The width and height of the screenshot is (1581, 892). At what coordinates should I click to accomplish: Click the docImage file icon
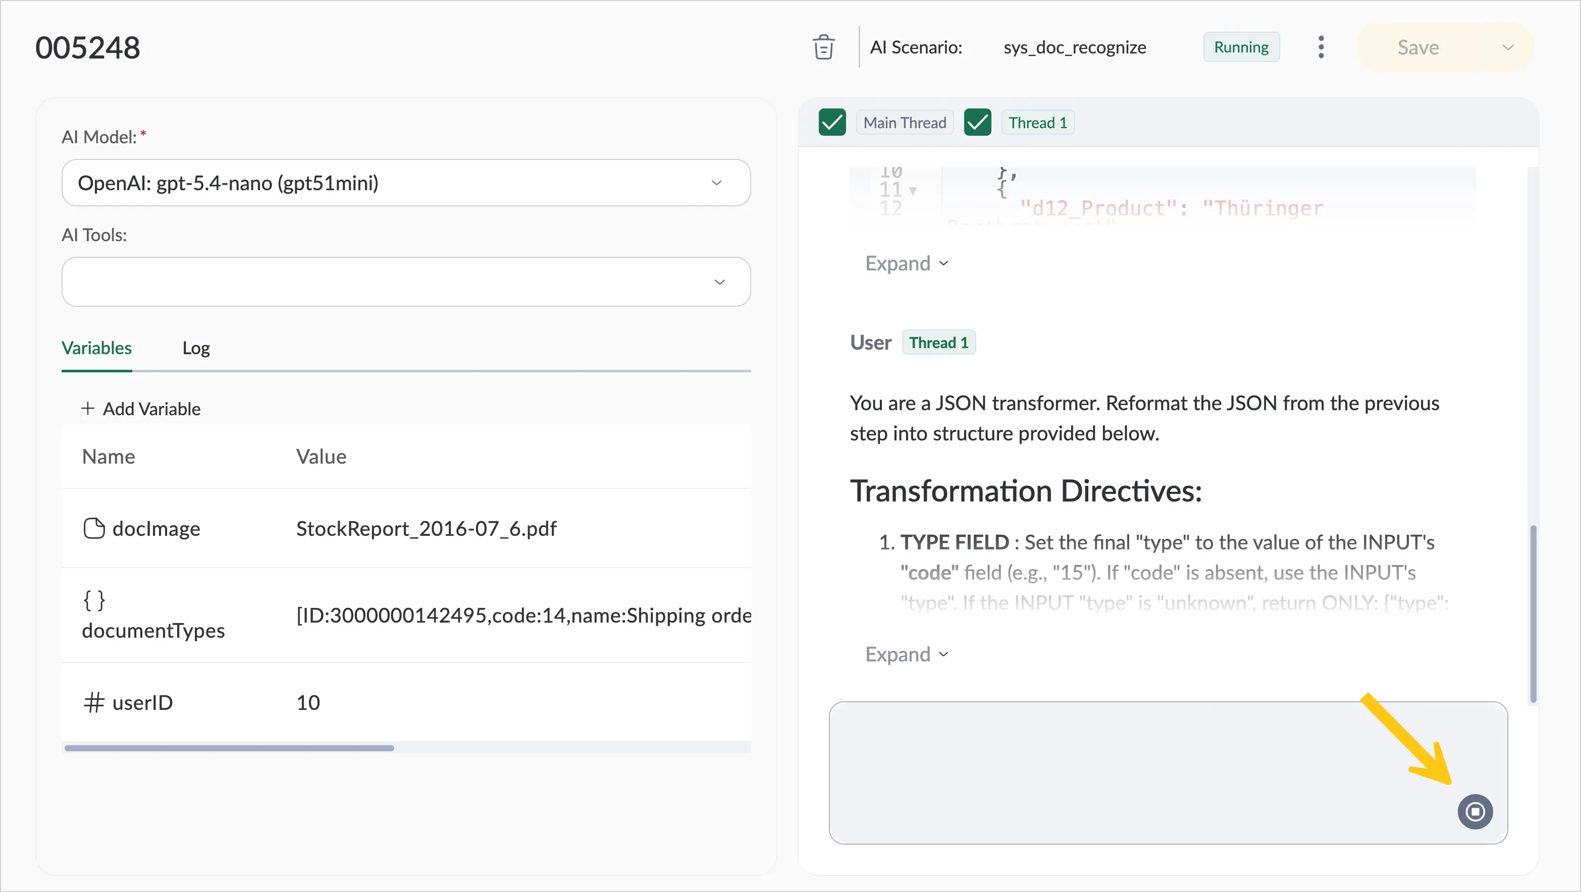pos(94,528)
